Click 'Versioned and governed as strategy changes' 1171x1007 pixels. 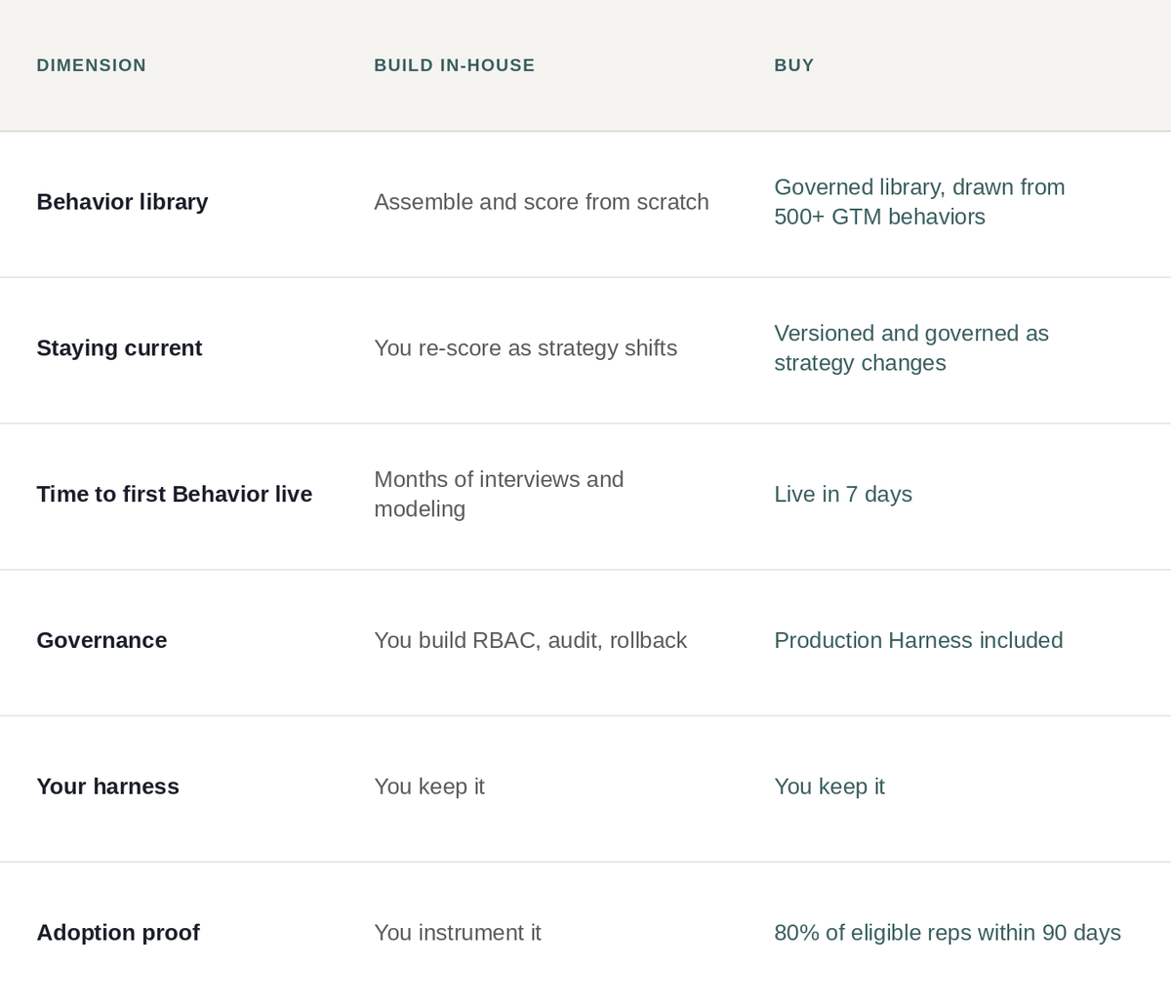[x=911, y=348]
